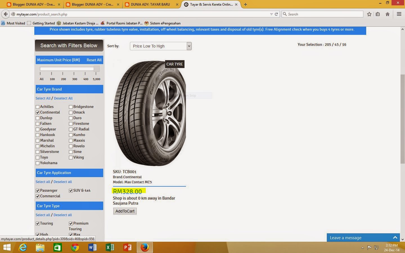Click Reset All price filter link

94,60
